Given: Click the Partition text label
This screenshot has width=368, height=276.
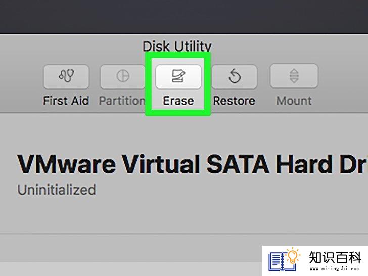Looking at the screenshot, I should [122, 101].
